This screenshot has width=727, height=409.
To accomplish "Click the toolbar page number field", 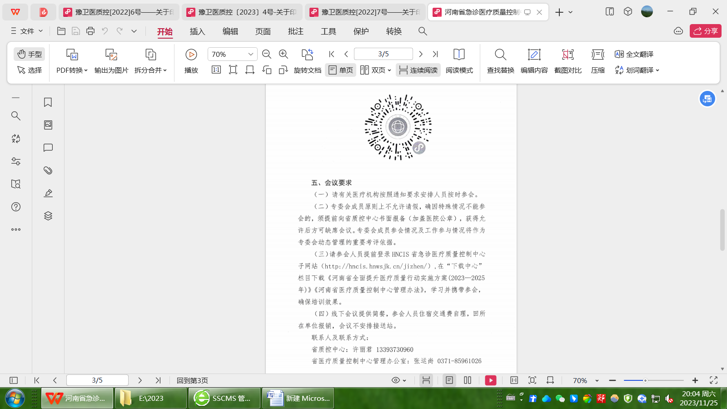I will tap(383, 54).
